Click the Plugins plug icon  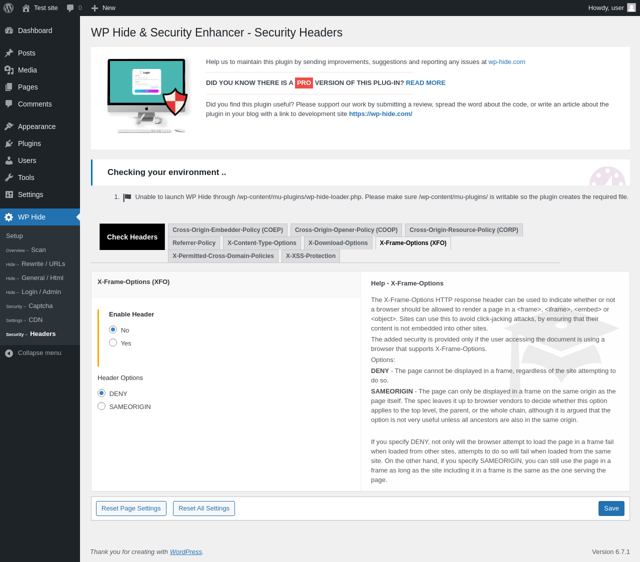9,143
